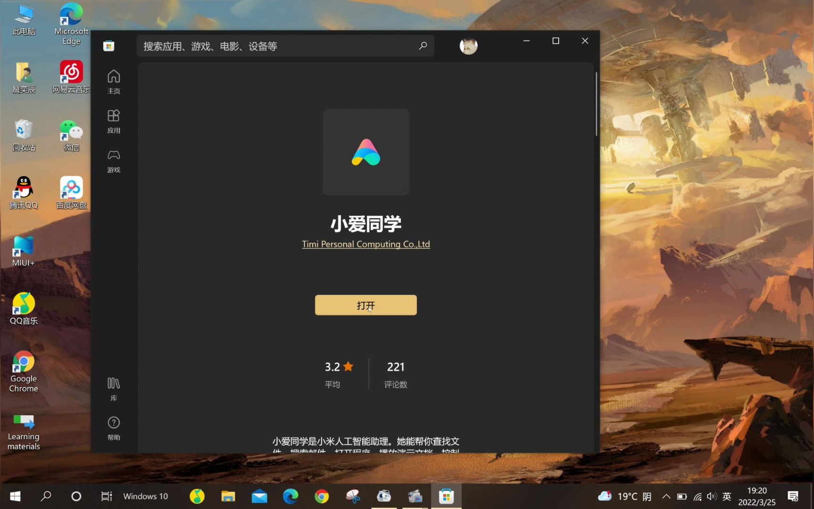Screen dimensions: 814x509
Task: Select the 百度网盘 desktop shortcut
Action: pos(71,193)
